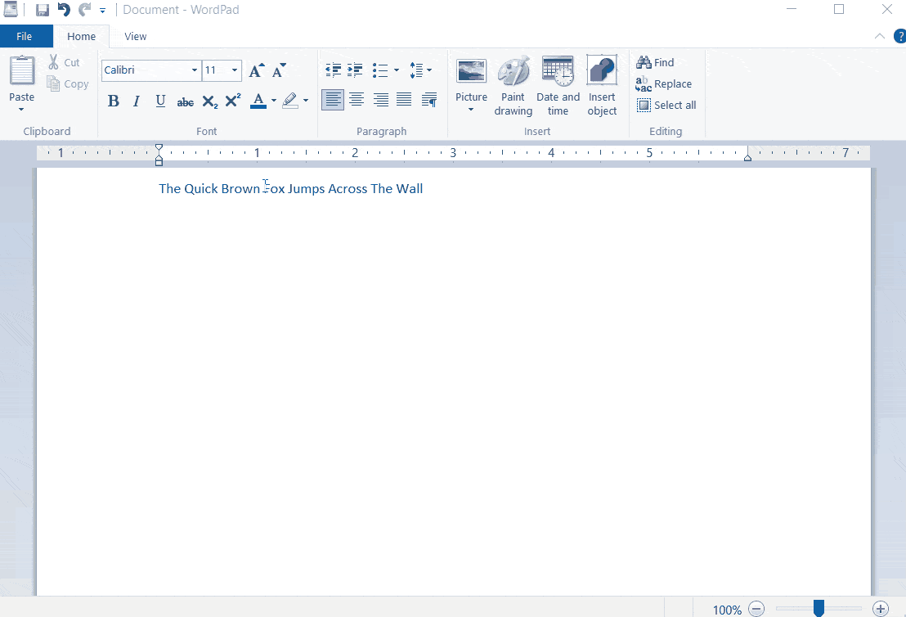
Task: Apply italic formatting
Action: pyautogui.click(x=136, y=100)
